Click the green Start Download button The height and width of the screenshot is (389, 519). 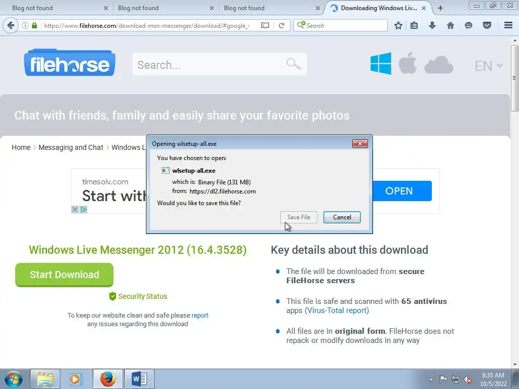point(64,275)
